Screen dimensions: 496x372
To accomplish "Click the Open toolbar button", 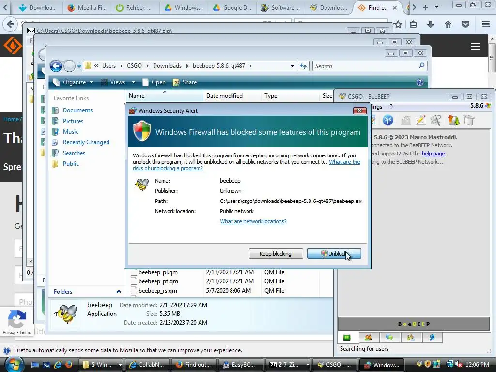I will tap(155, 82).
